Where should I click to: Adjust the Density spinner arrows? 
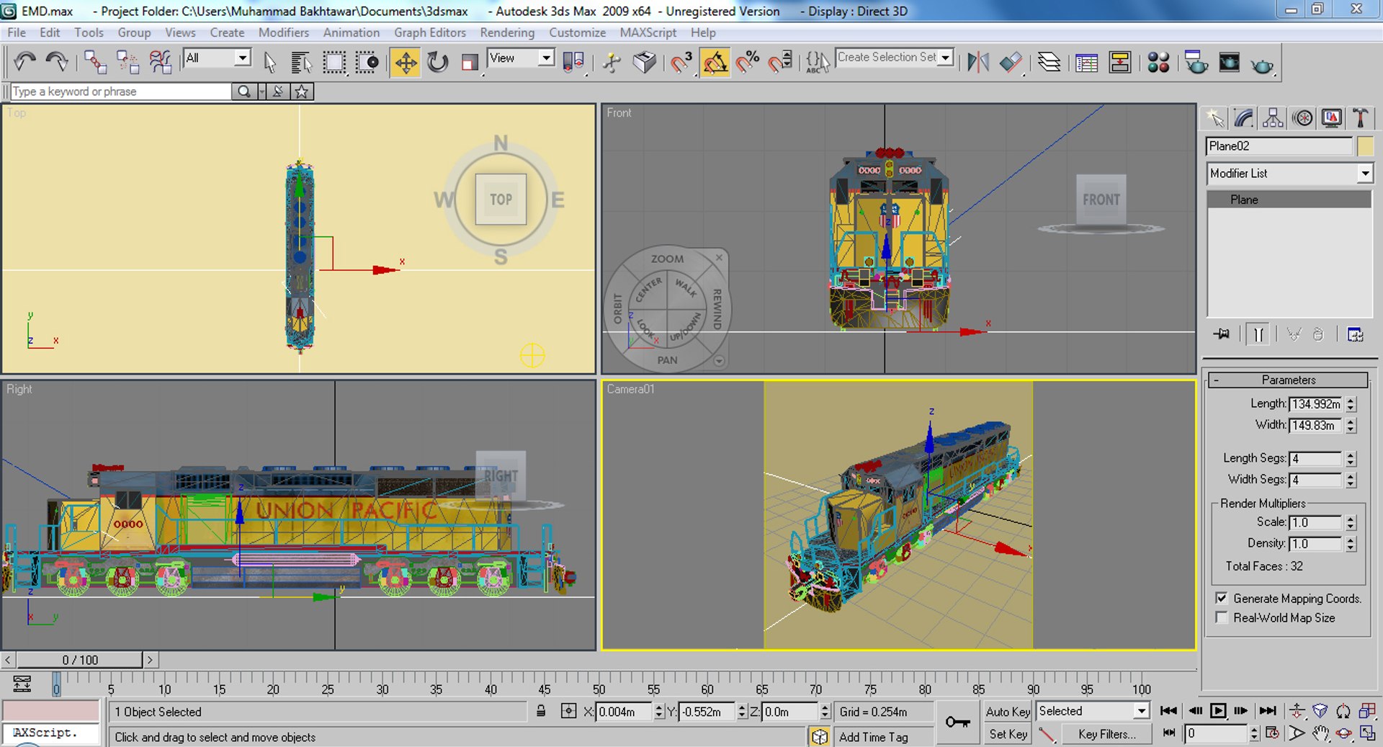coord(1351,543)
